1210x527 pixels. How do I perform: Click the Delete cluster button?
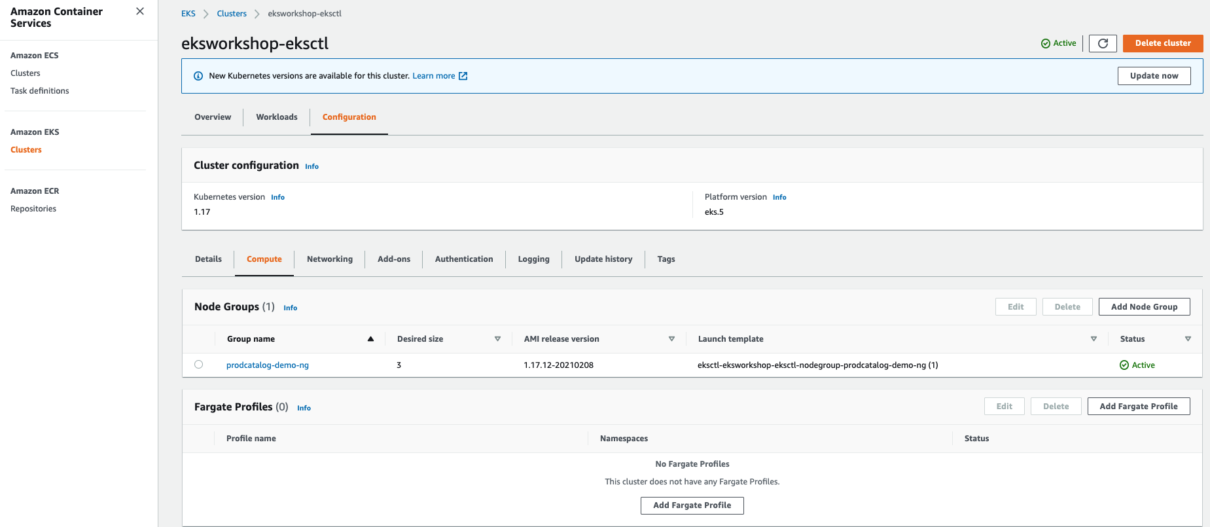click(1163, 43)
